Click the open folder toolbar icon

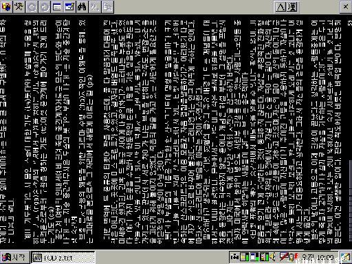(x=6, y=7)
